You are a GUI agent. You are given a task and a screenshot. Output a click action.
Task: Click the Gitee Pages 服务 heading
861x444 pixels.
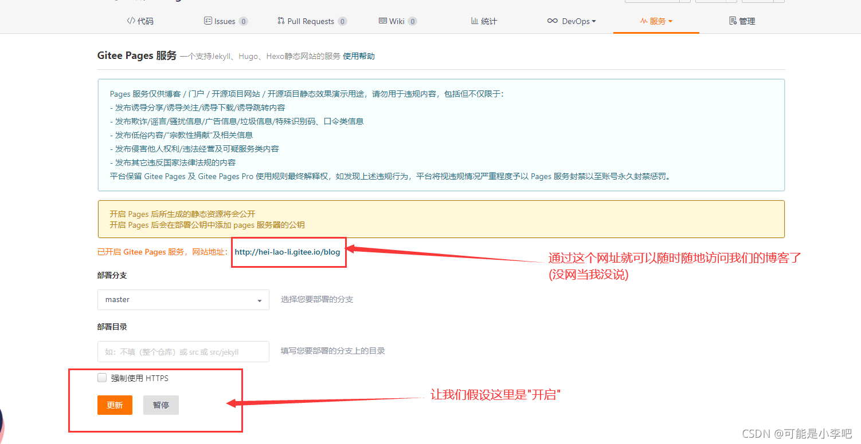pyautogui.click(x=137, y=55)
